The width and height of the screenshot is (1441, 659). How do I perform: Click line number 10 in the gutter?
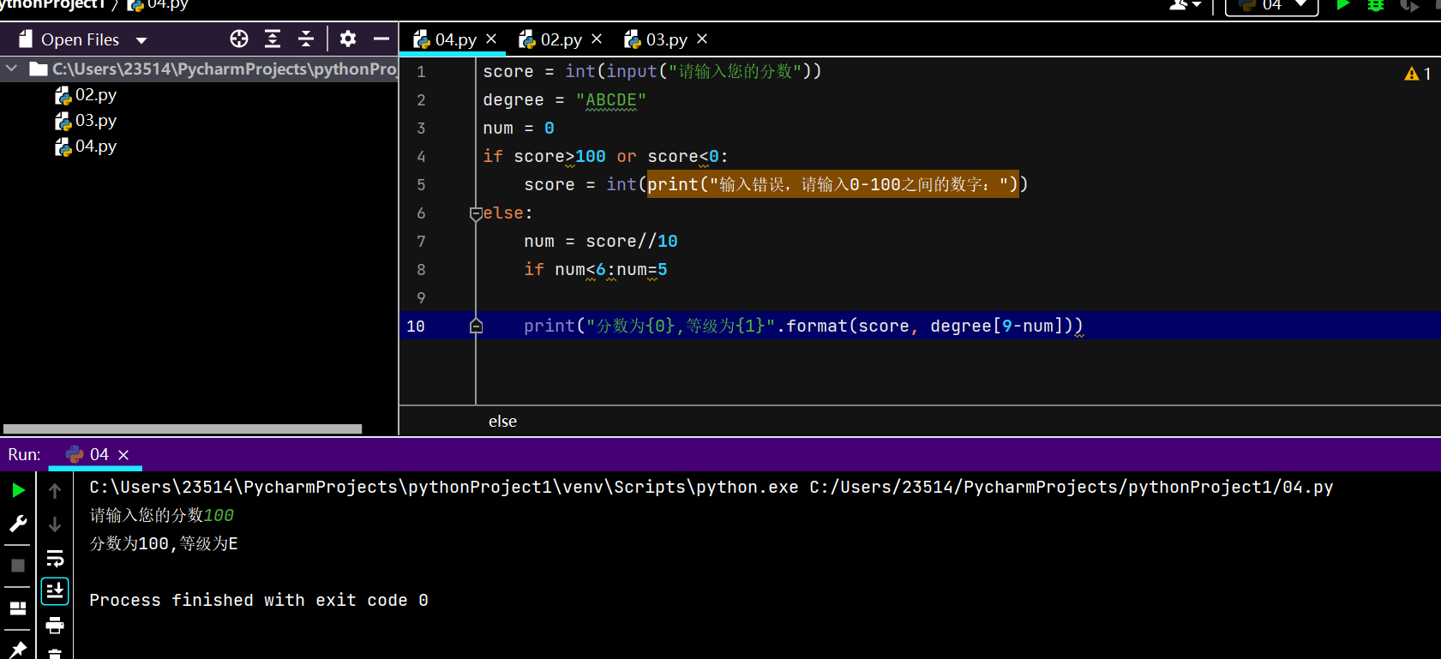(416, 326)
